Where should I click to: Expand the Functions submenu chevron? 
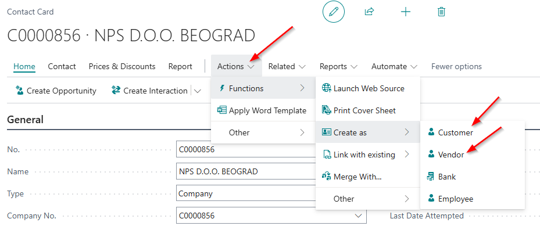click(x=302, y=88)
